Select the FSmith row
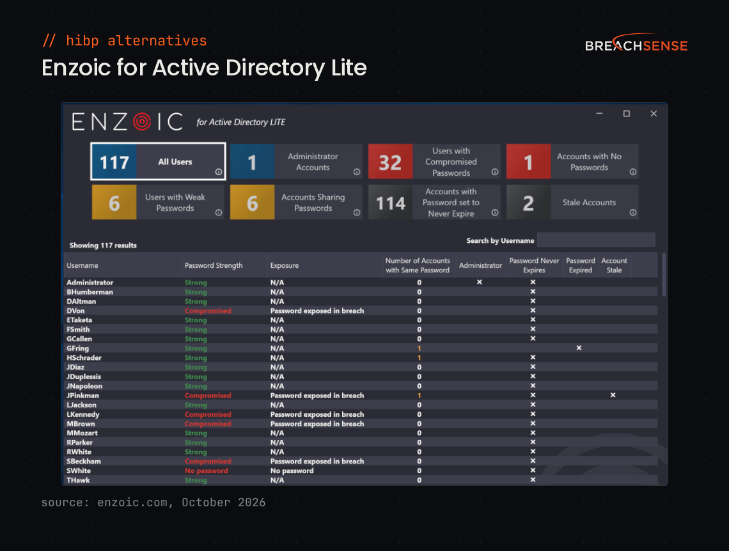 point(360,329)
